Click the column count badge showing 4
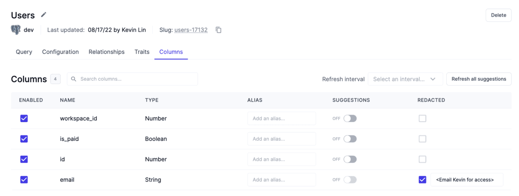This screenshot has height=196, width=519. click(x=55, y=79)
